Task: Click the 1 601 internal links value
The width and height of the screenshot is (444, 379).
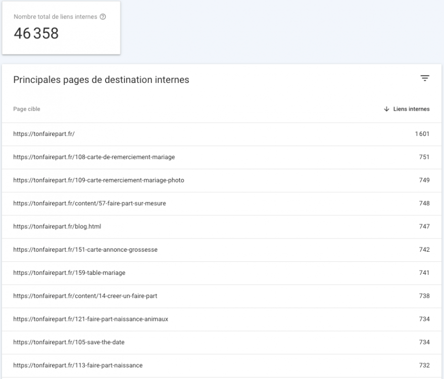Action: [422, 134]
